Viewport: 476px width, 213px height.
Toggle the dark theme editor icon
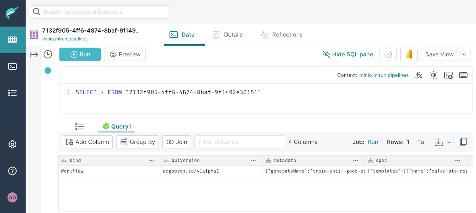coord(433,75)
